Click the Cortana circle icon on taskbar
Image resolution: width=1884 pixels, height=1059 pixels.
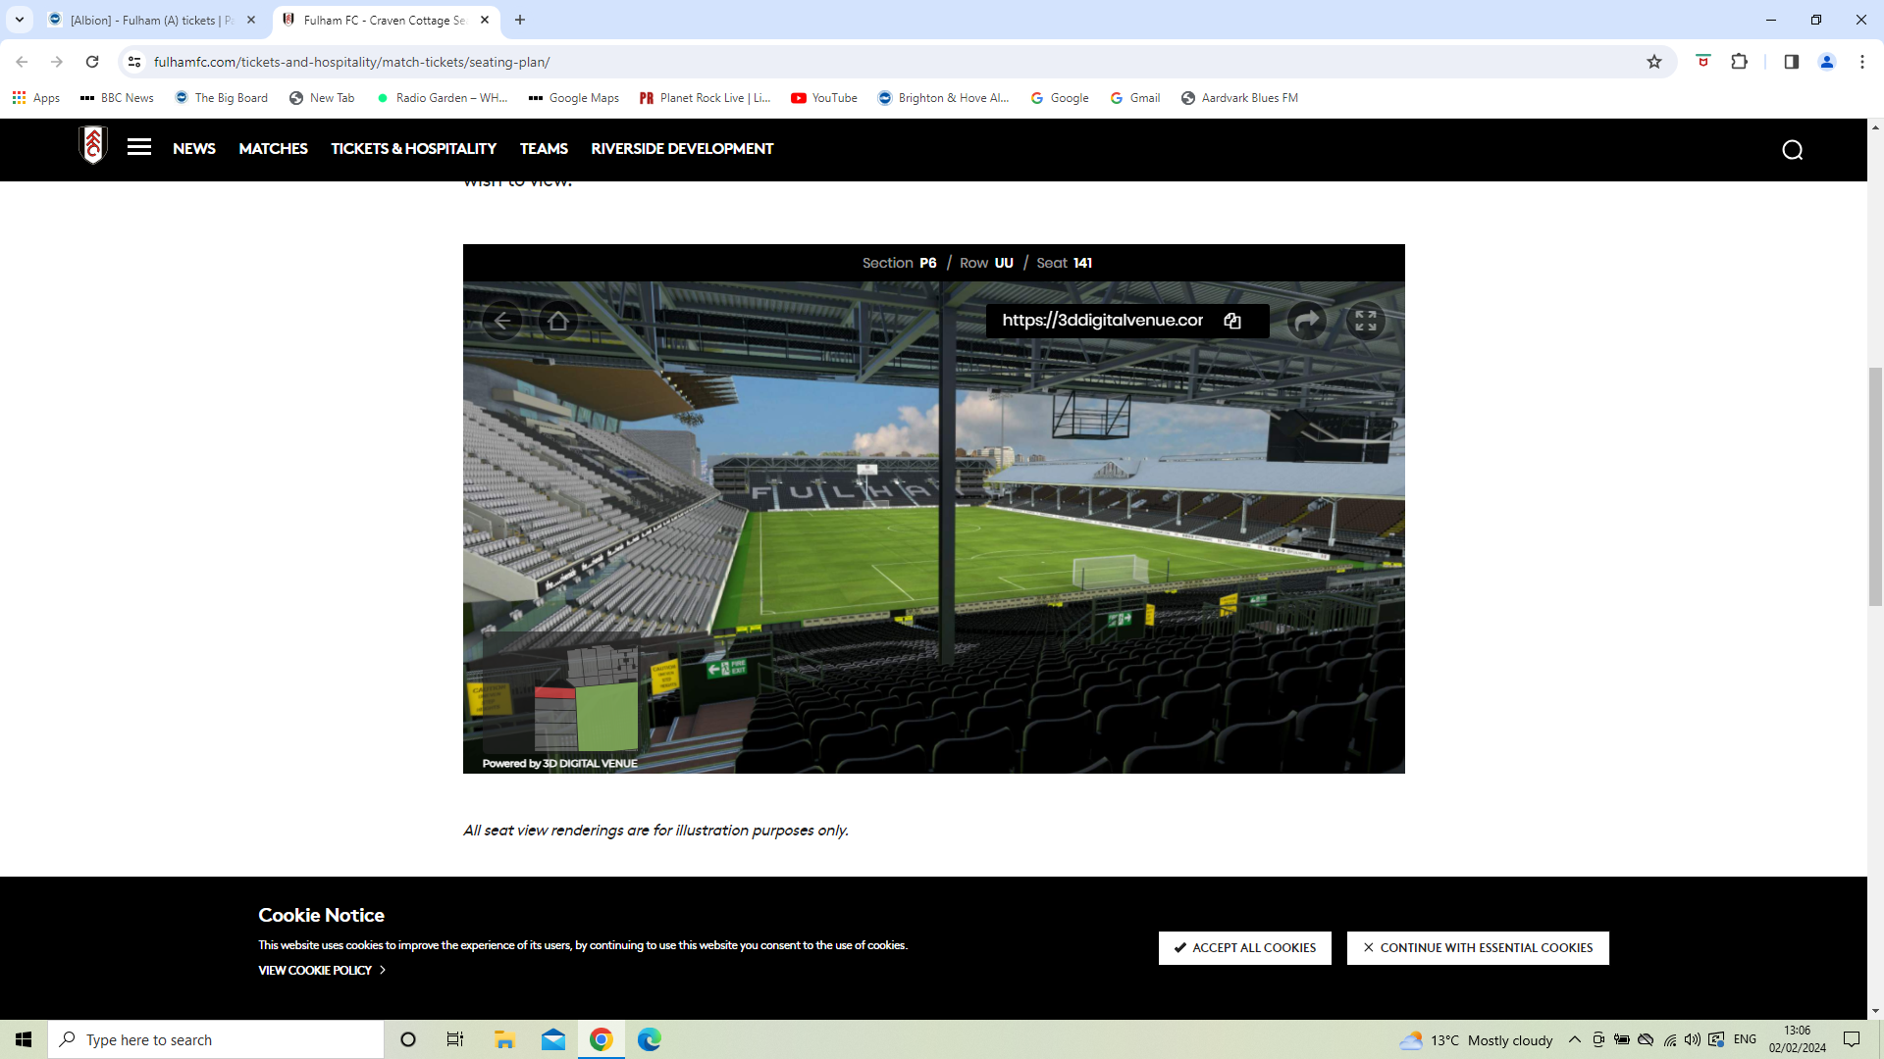pyautogui.click(x=408, y=1039)
